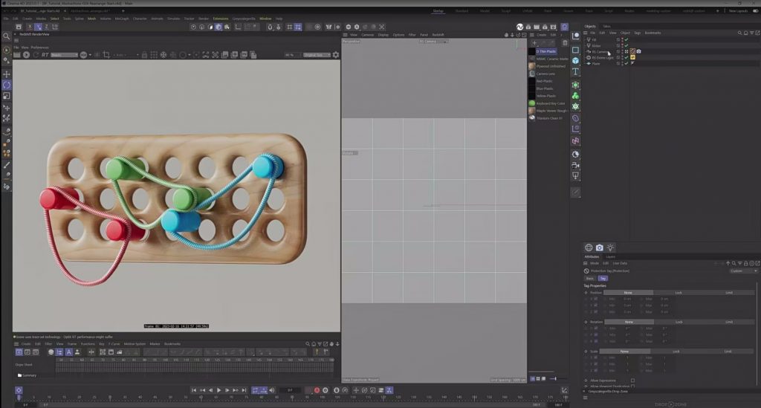
Task: Click the camera tag on RS Camera row
Action: (638, 51)
